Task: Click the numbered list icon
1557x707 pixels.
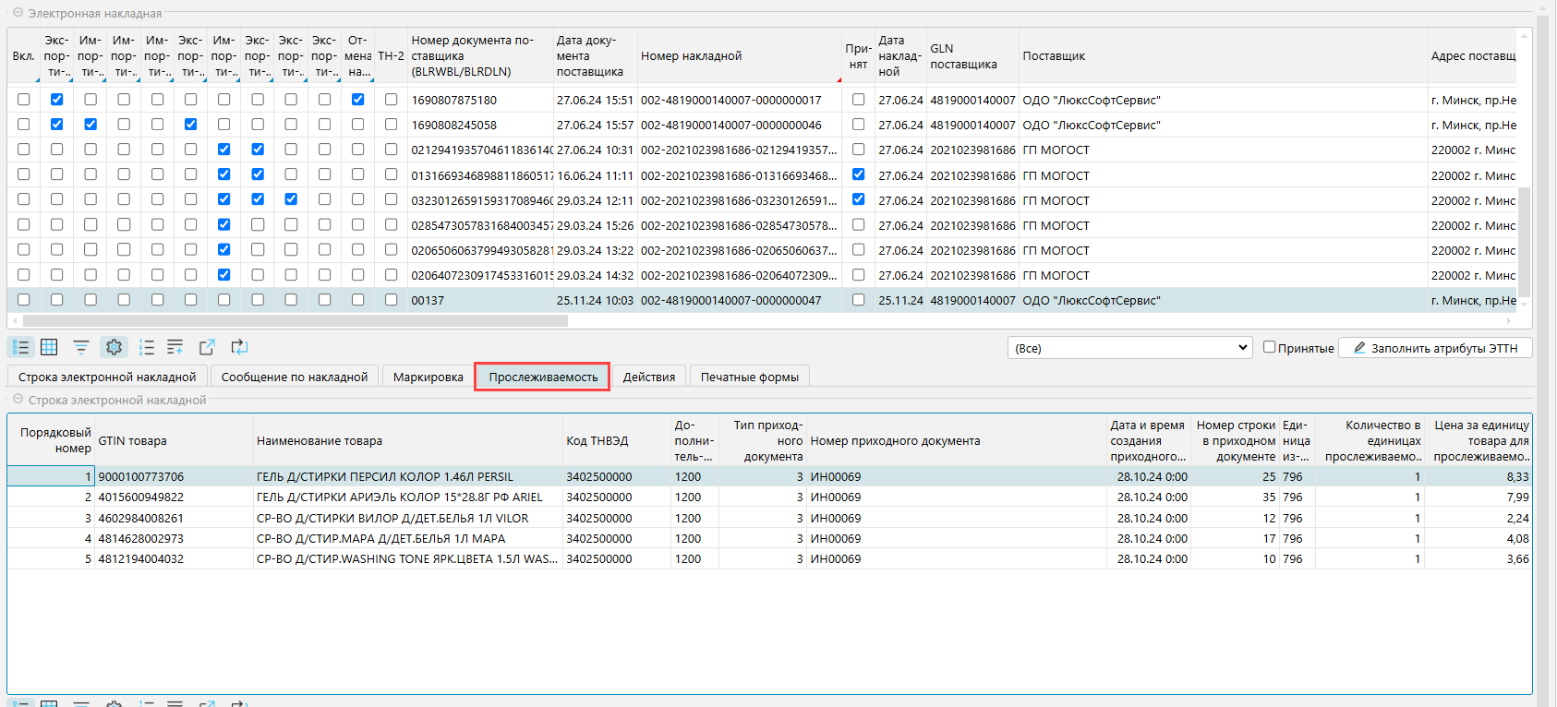Action: click(146, 347)
